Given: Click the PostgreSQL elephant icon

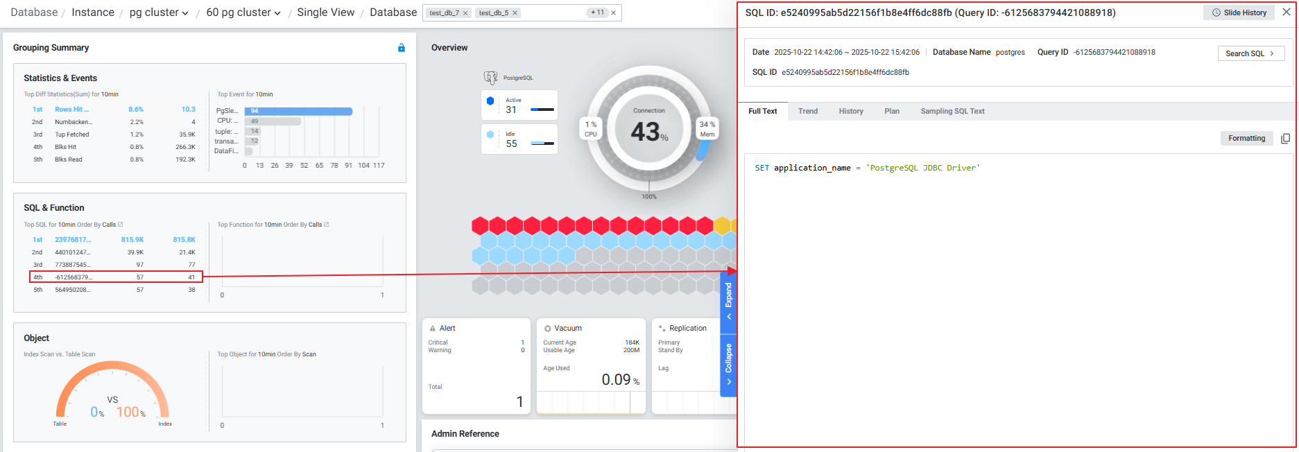Looking at the screenshot, I should 490,78.
